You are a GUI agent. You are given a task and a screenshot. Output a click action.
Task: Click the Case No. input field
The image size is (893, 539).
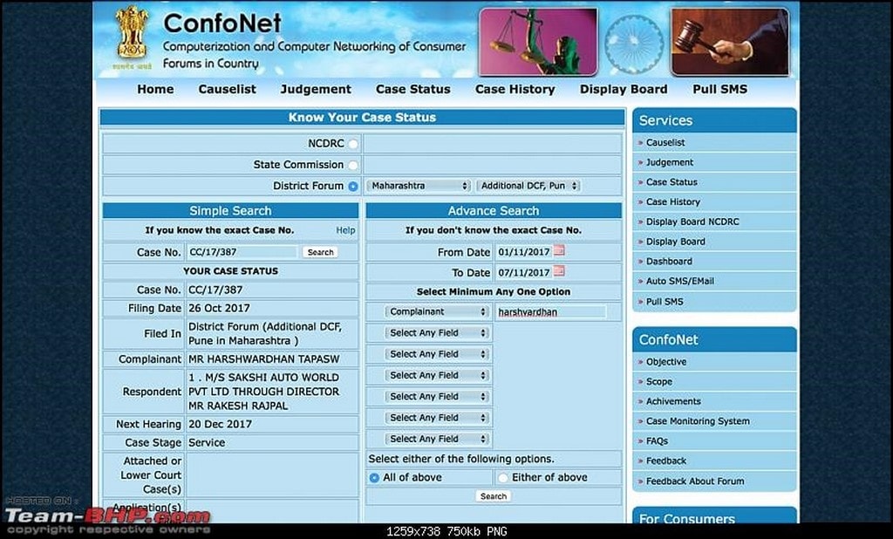click(242, 252)
